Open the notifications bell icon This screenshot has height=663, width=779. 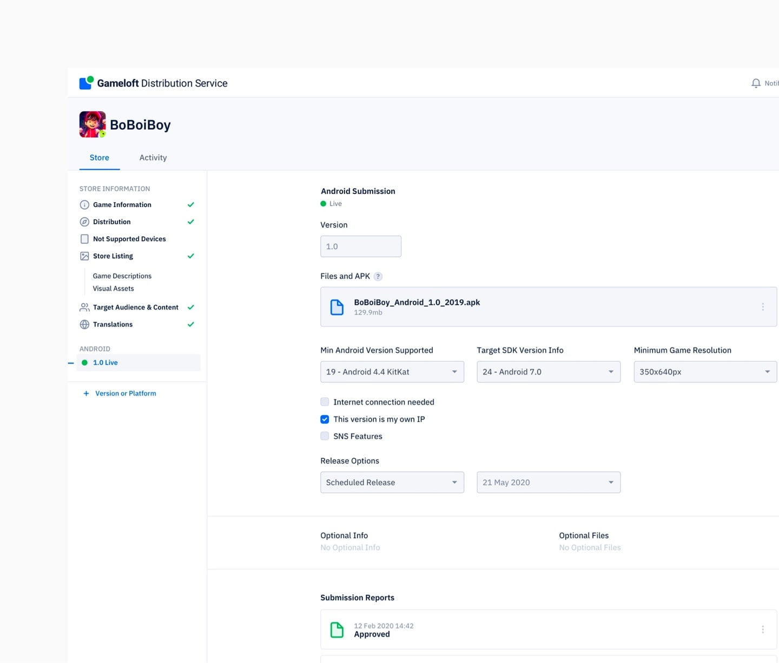pos(756,83)
